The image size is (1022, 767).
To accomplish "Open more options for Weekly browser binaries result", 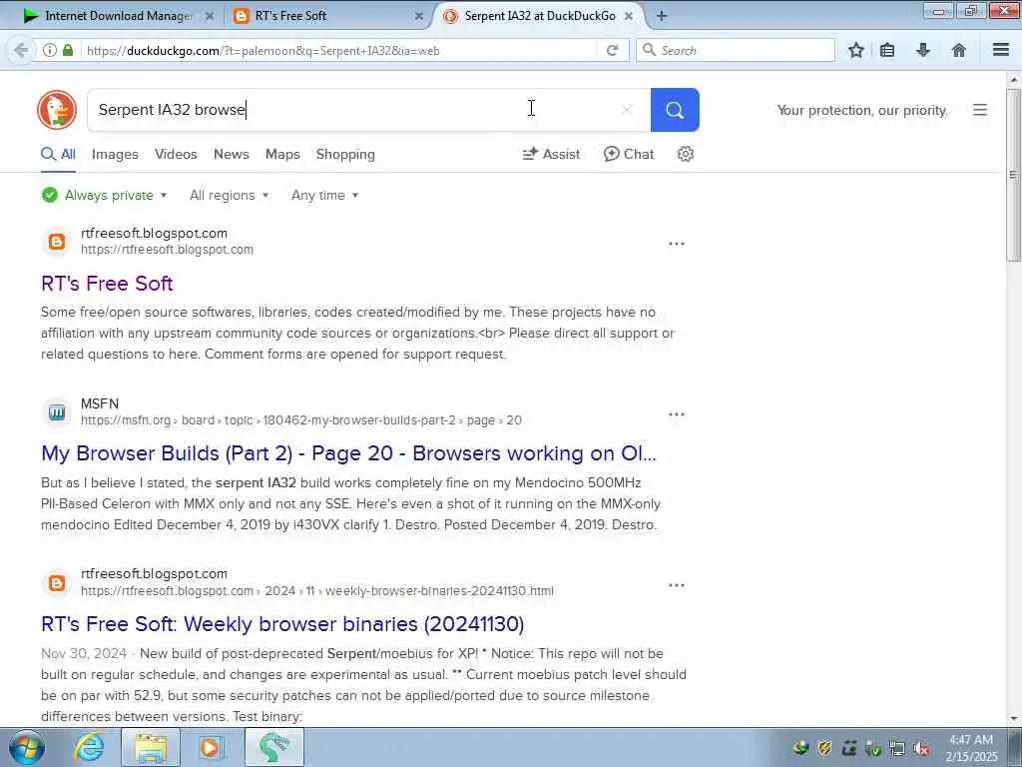I will (x=677, y=585).
